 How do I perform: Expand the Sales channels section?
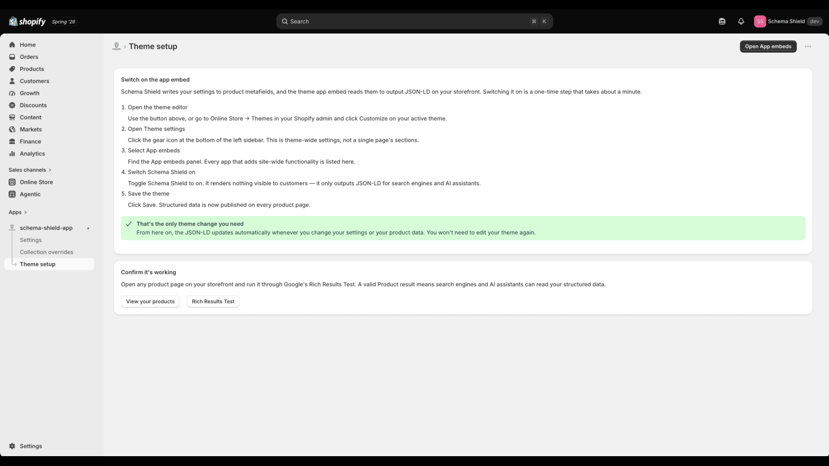(x=30, y=170)
